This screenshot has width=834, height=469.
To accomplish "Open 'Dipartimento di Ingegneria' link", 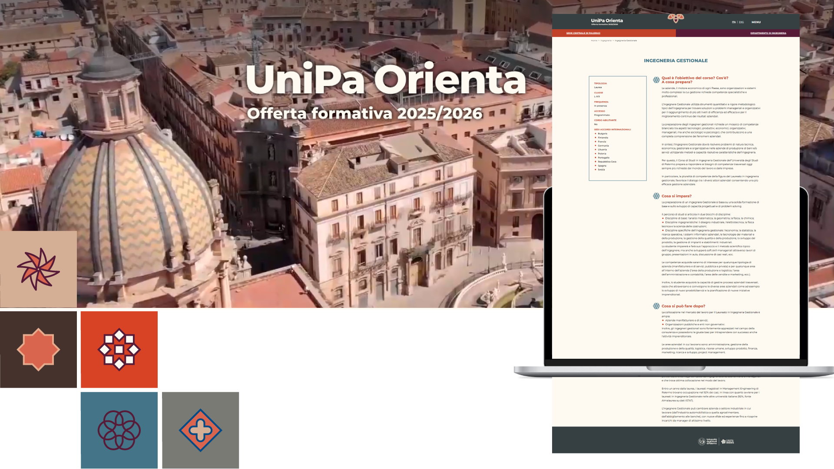I will [x=768, y=33].
